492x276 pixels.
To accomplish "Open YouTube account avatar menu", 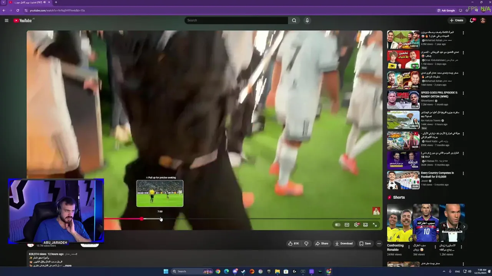I will (x=483, y=20).
